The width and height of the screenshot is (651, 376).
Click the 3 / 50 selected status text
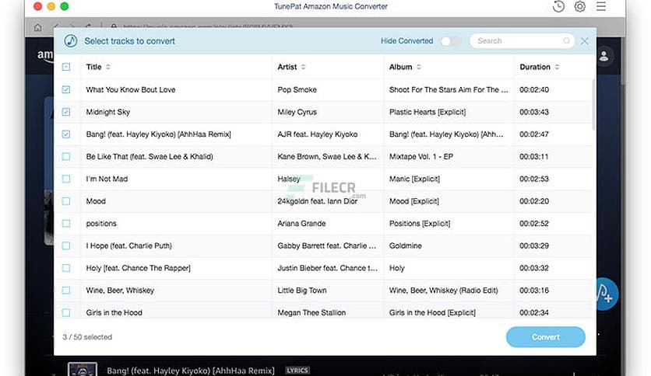[x=87, y=337]
